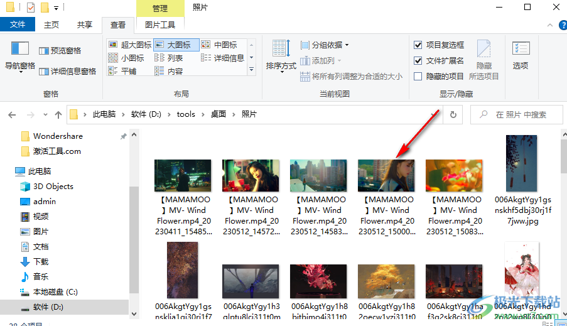Image resolution: width=567 pixels, height=326 pixels.
Task: Select MAMAMOO Wind Flower 230512_15000 thumbnail
Action: 386,175
